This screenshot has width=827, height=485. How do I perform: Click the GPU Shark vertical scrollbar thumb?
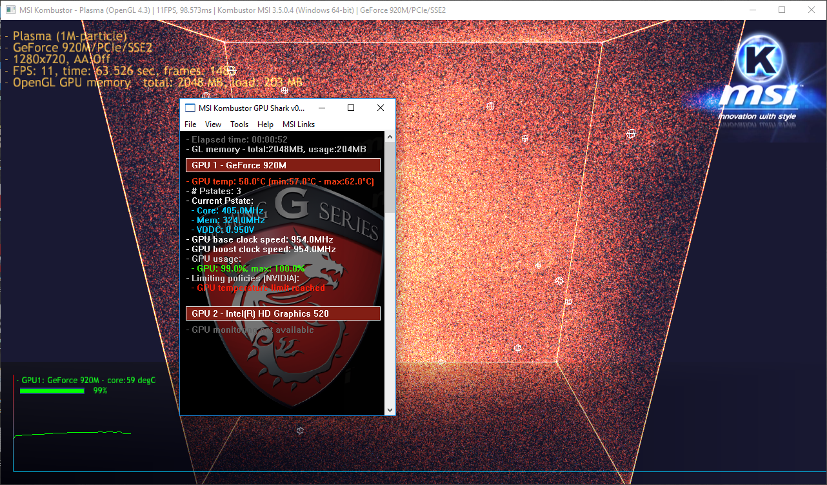tap(390, 177)
